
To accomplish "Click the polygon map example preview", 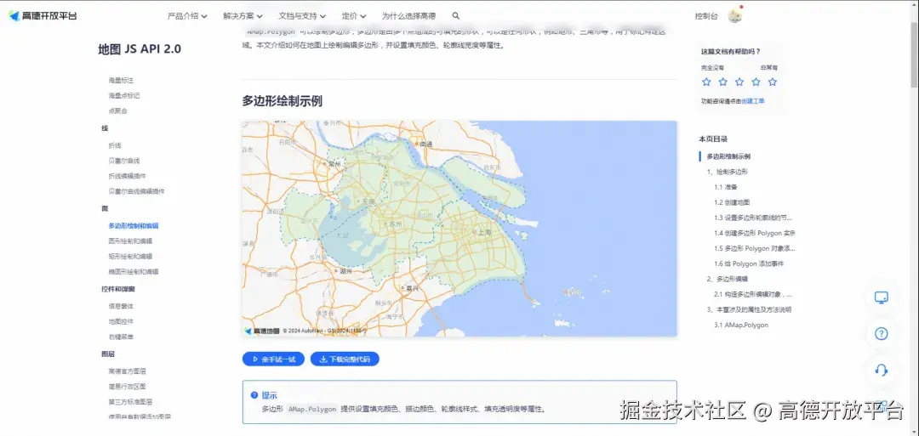I will 459,229.
